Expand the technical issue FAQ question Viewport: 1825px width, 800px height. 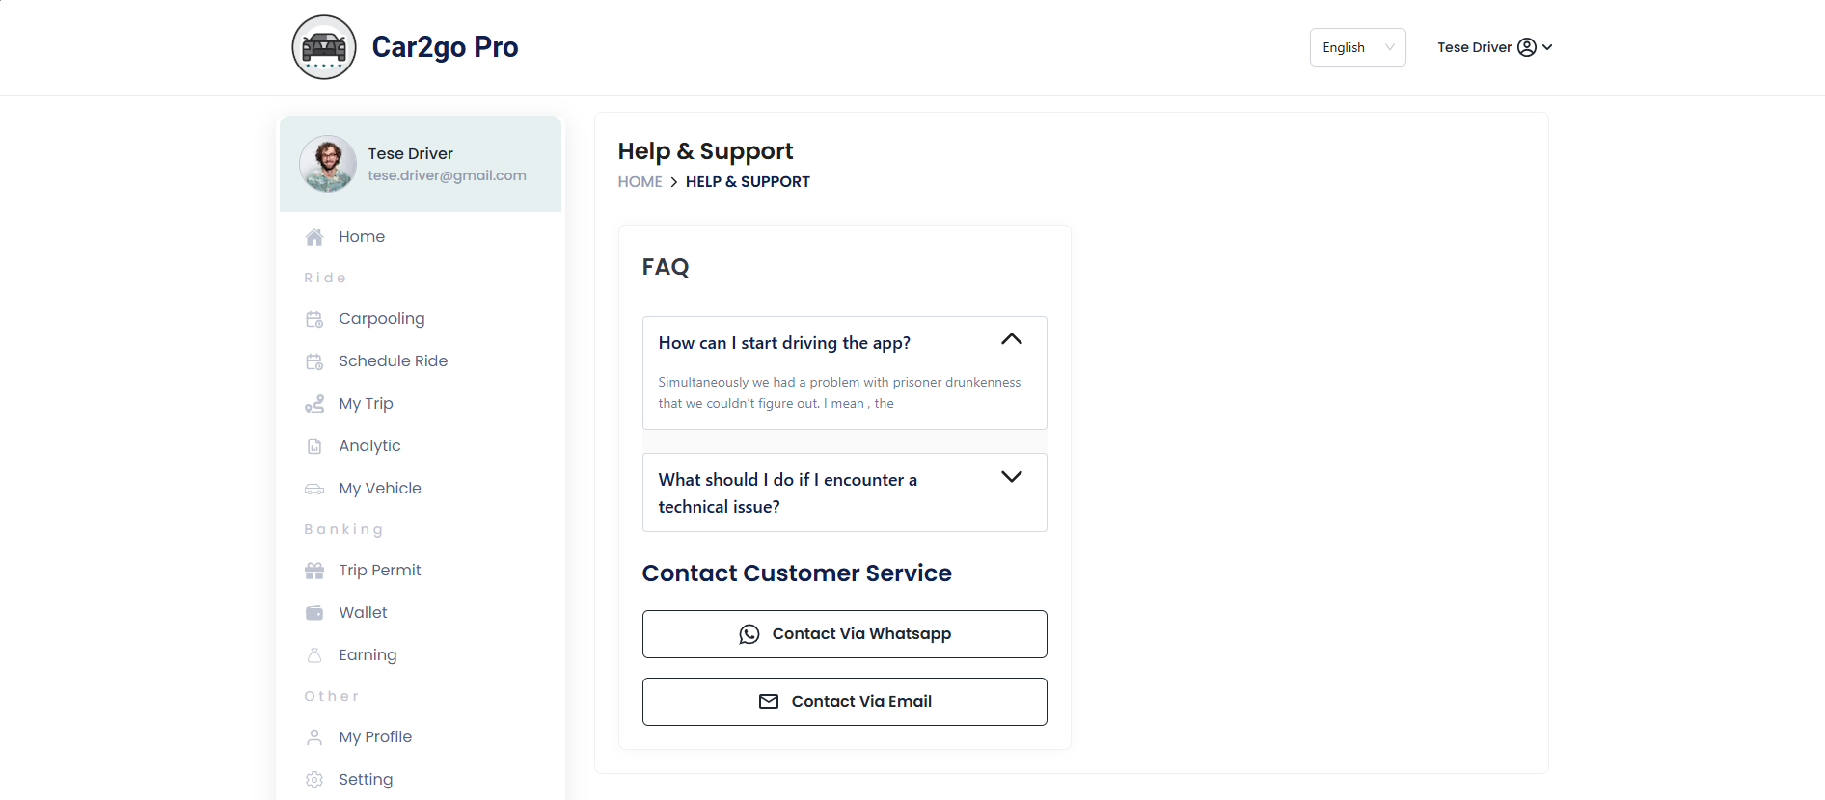(1011, 477)
